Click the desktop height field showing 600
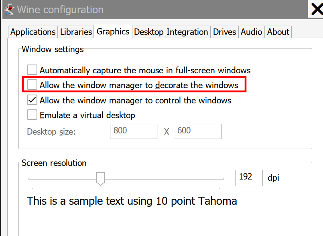323x236 pixels. tap(198, 131)
